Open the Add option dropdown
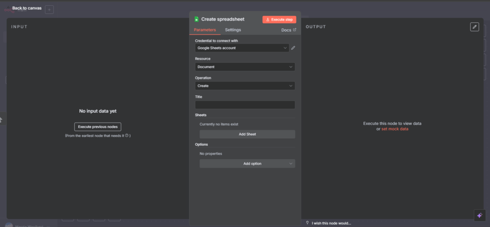This screenshot has height=227, width=490. click(x=247, y=164)
